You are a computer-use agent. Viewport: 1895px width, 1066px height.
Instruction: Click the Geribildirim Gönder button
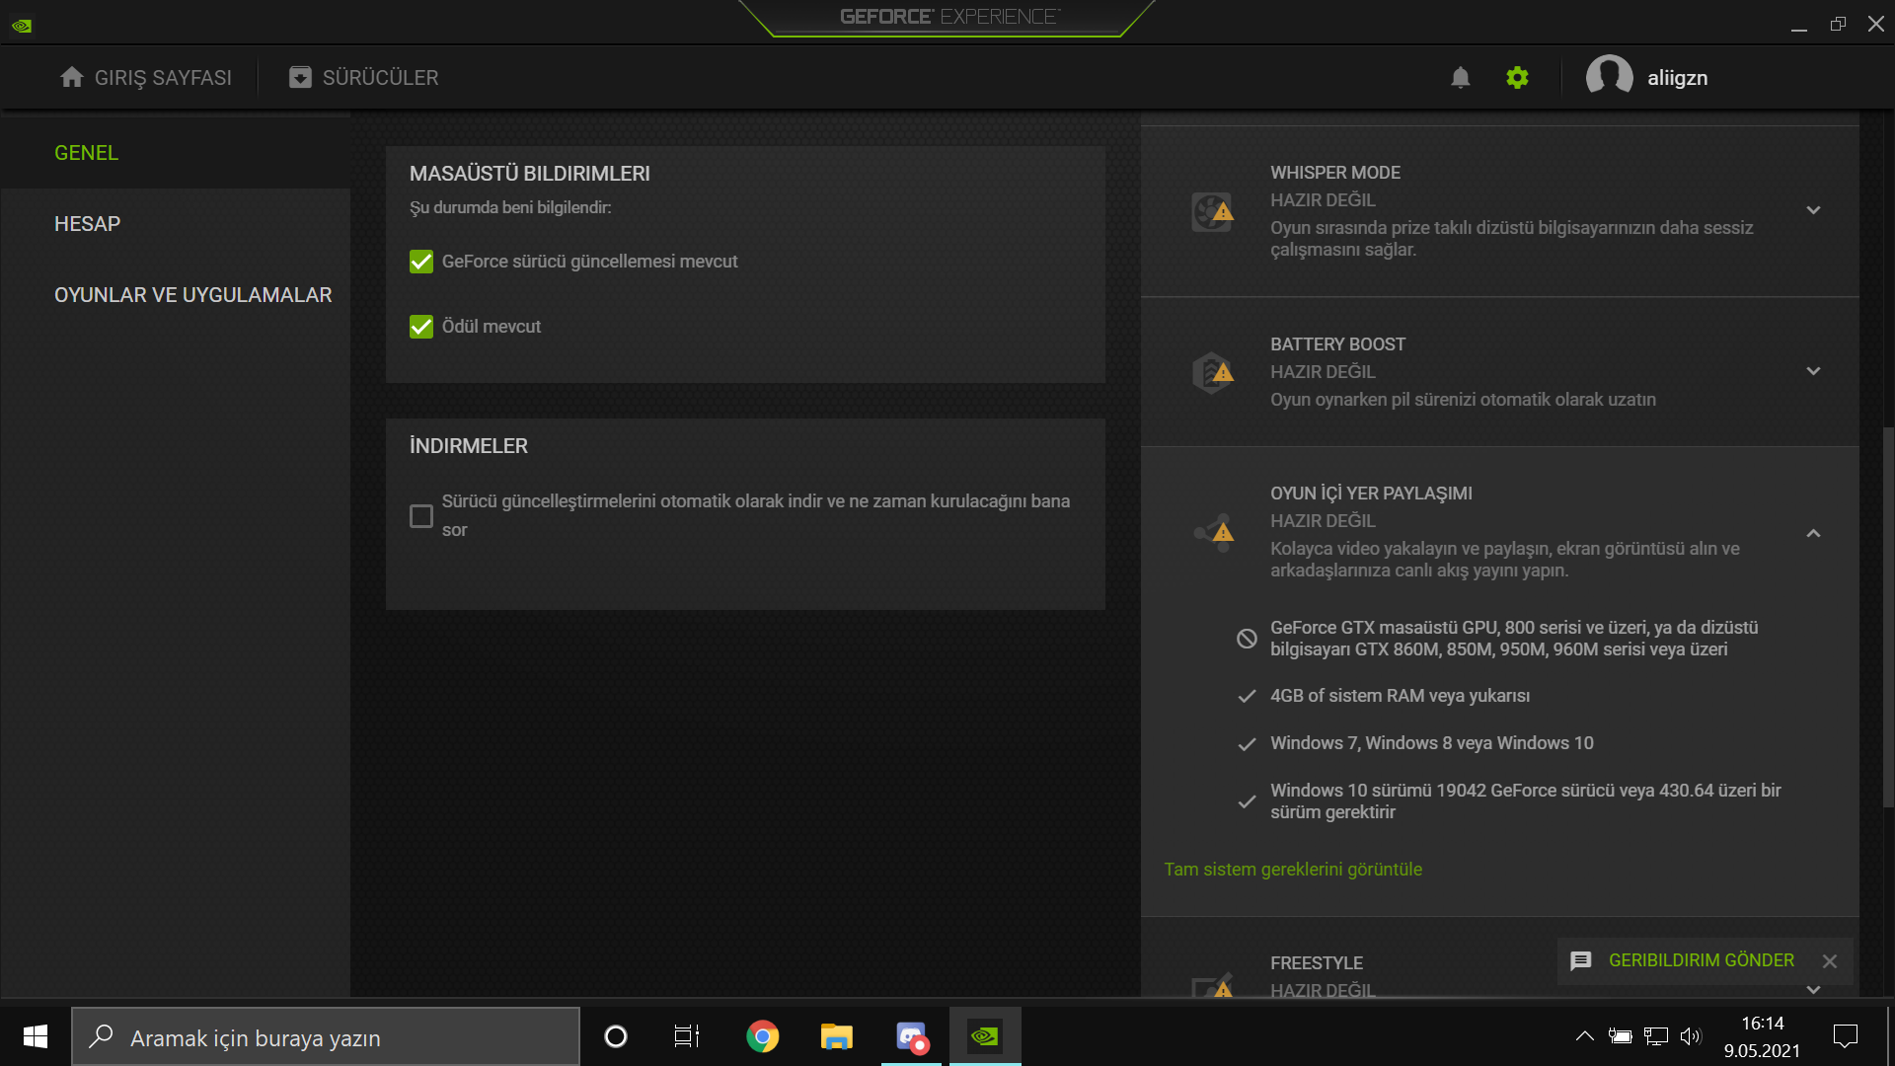[1702, 960]
